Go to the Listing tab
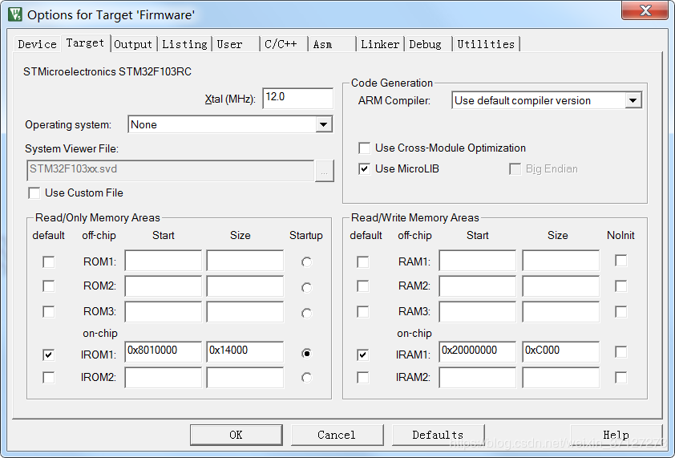 184,44
